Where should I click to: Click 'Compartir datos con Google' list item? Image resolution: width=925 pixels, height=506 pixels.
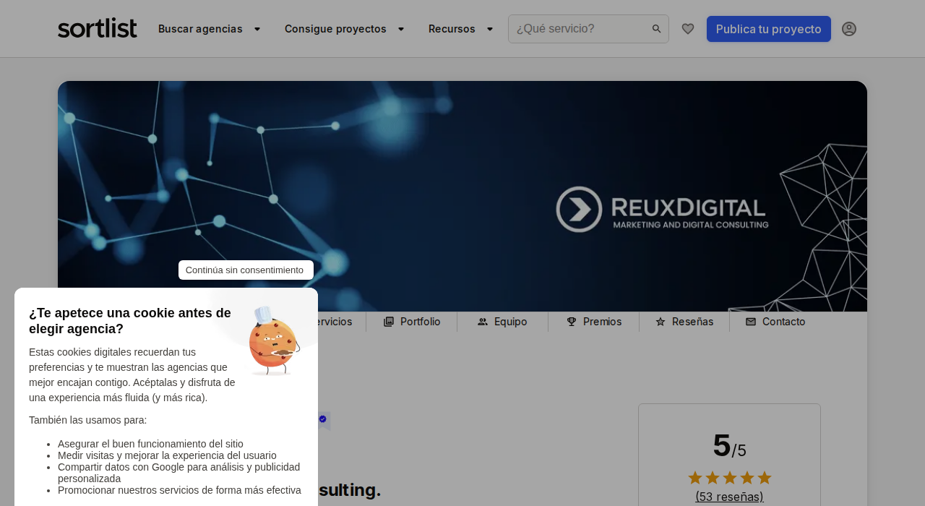pos(178,473)
